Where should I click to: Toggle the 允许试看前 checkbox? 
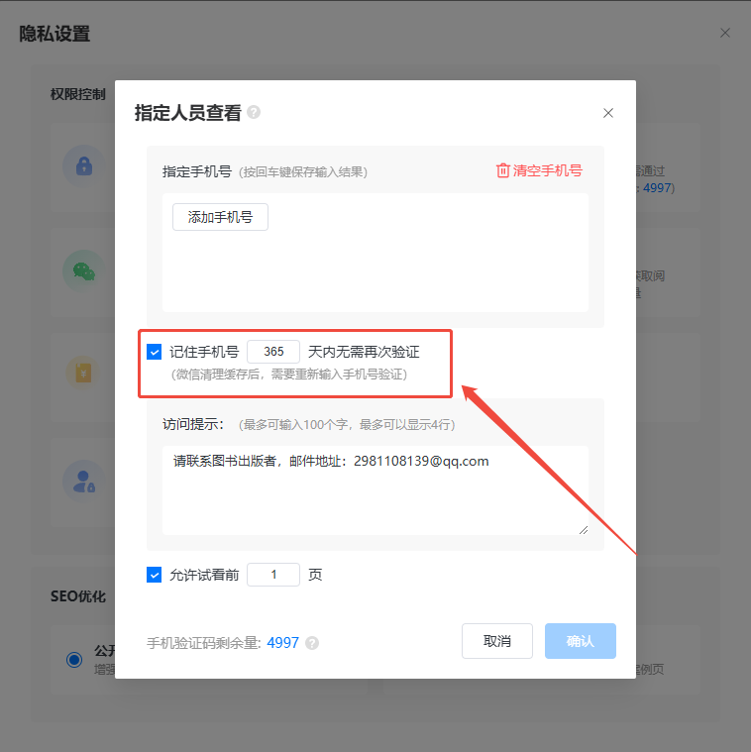click(154, 574)
